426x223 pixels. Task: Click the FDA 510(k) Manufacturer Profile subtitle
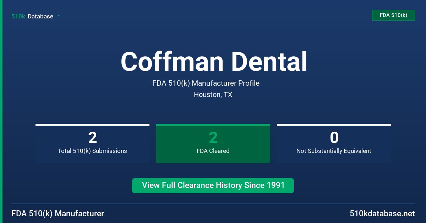[x=206, y=83]
